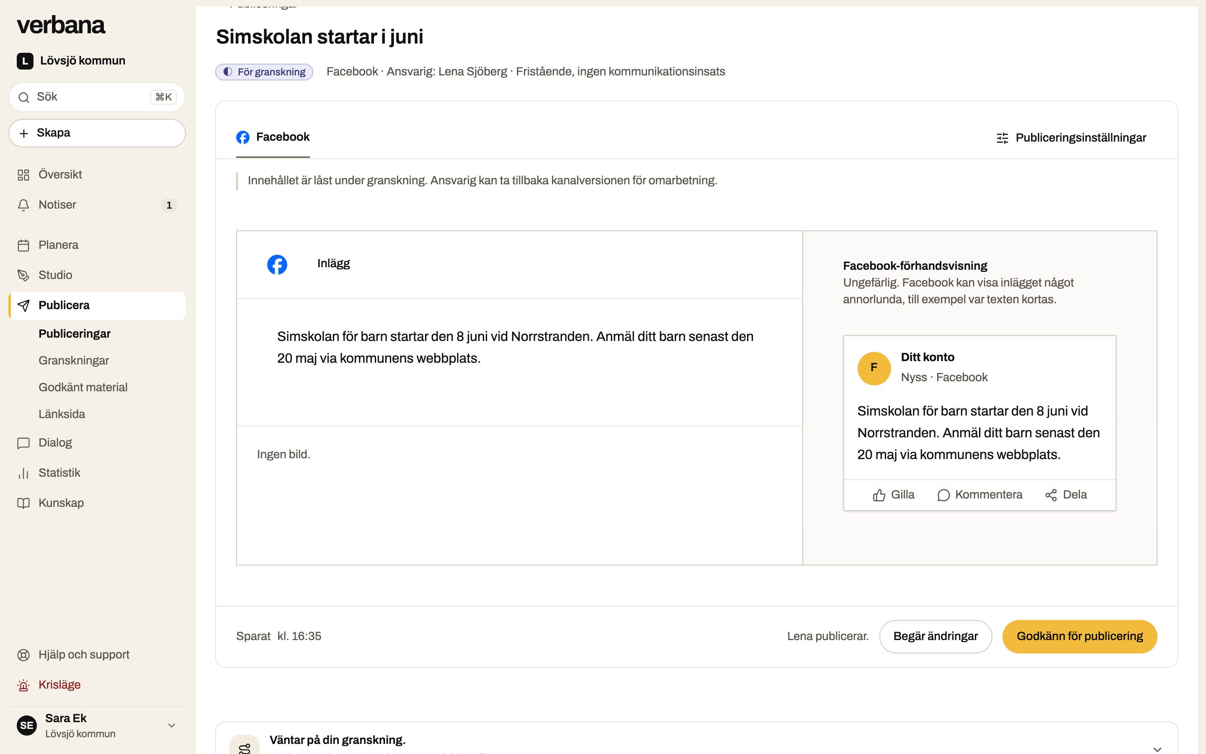
Task: Click the Skapa button
Action: tap(97, 133)
